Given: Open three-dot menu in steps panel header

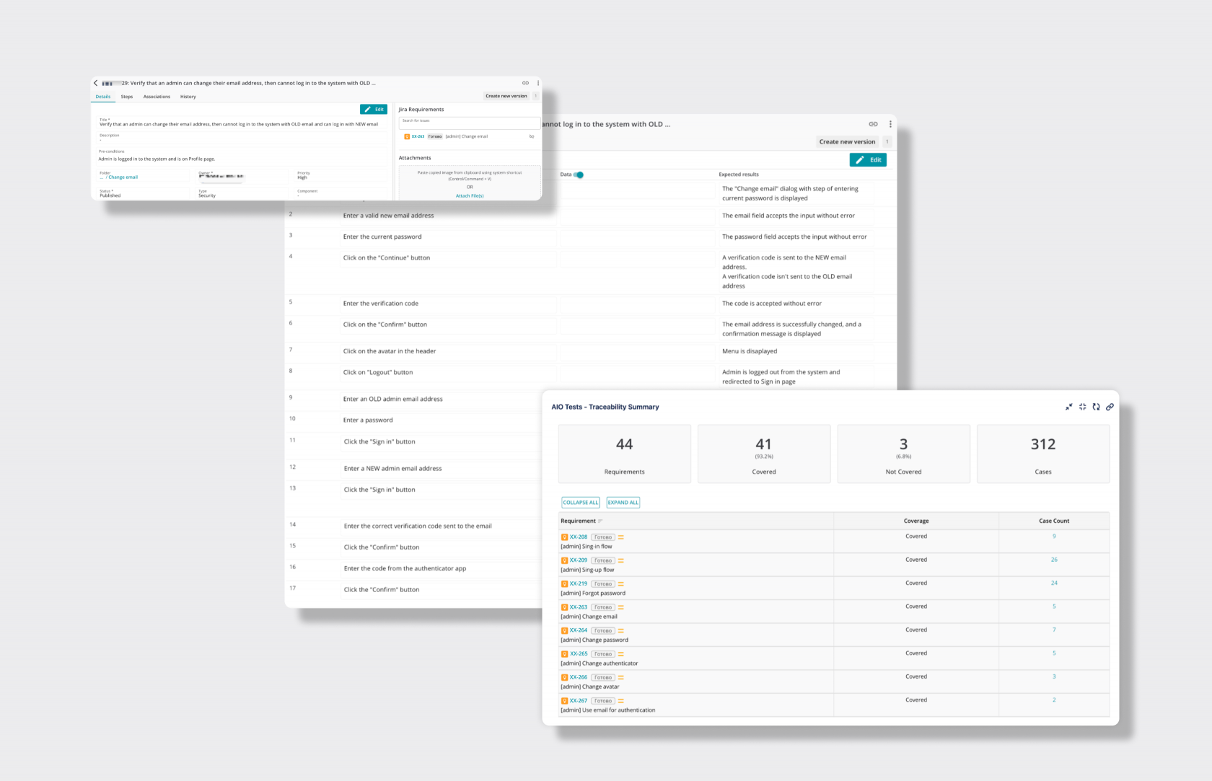Looking at the screenshot, I should [x=890, y=124].
